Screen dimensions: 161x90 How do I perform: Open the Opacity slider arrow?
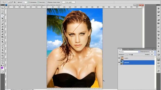point(155,52)
